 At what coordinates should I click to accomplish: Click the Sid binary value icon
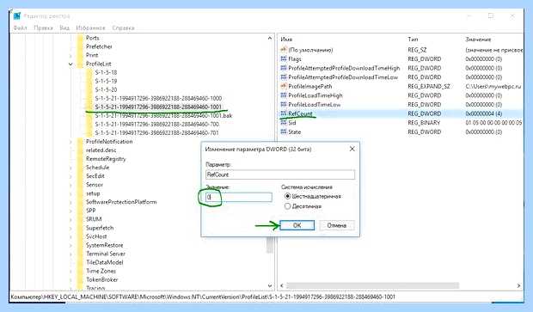284,123
